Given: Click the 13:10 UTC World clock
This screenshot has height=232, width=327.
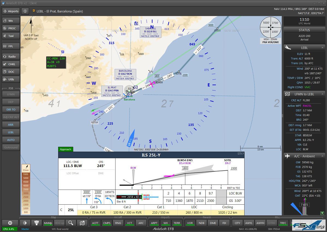Looking at the screenshot, I should 304,21.
